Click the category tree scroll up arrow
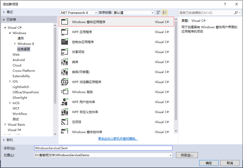The height and width of the screenshot is (168, 243). tap(55, 25)
